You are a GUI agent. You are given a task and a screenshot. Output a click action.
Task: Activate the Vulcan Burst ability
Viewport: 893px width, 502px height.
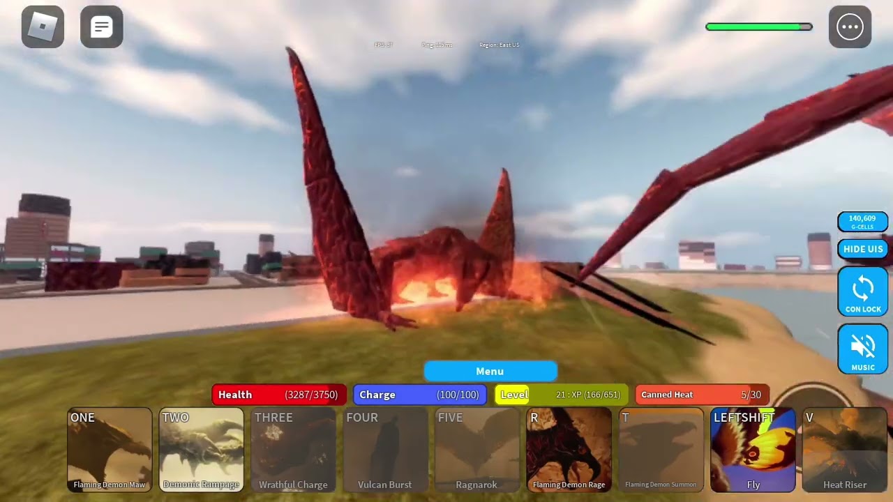tap(385, 450)
